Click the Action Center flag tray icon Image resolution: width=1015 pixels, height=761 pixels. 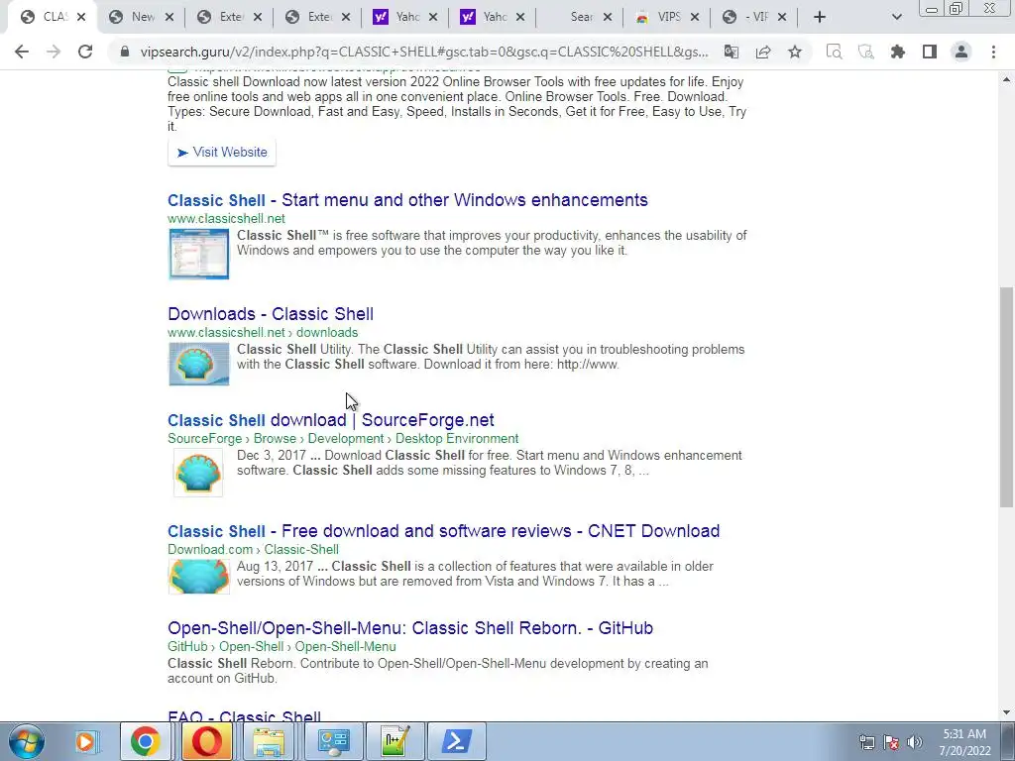[x=891, y=742]
